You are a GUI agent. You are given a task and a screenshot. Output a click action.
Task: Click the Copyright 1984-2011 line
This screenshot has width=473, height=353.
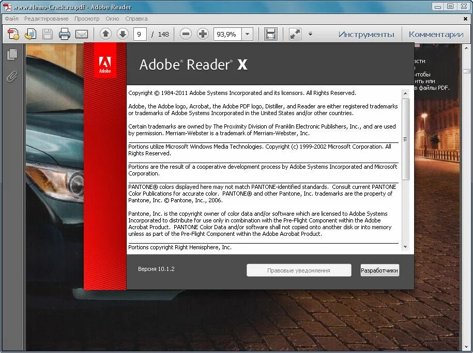click(x=242, y=93)
